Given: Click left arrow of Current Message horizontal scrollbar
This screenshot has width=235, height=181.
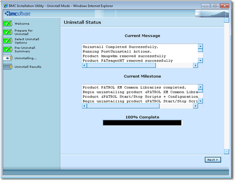Looking at the screenshot, I should (84, 66).
